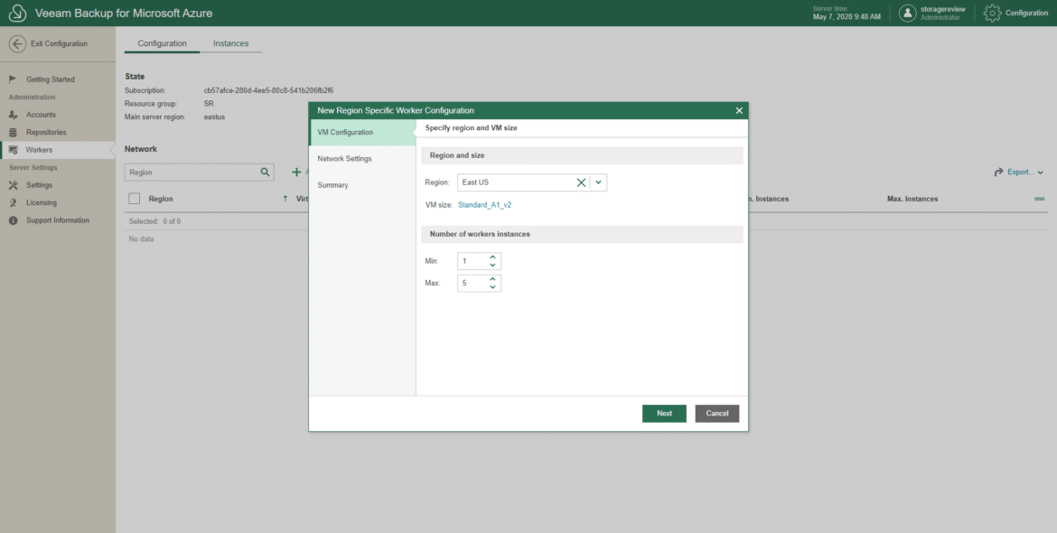
Task: Click the Accounts sidebar icon
Action: (x=13, y=116)
